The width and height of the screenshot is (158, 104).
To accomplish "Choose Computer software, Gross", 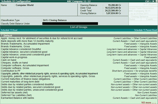I will point(79,68).
